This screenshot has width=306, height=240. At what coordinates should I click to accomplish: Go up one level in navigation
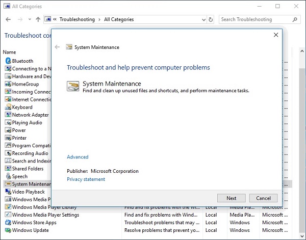point(38,19)
